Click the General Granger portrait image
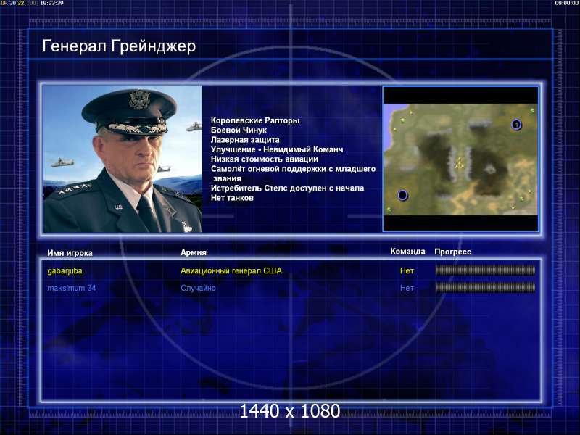 click(123, 159)
